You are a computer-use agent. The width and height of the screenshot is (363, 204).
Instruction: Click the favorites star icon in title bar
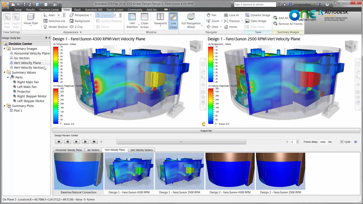[285, 5]
